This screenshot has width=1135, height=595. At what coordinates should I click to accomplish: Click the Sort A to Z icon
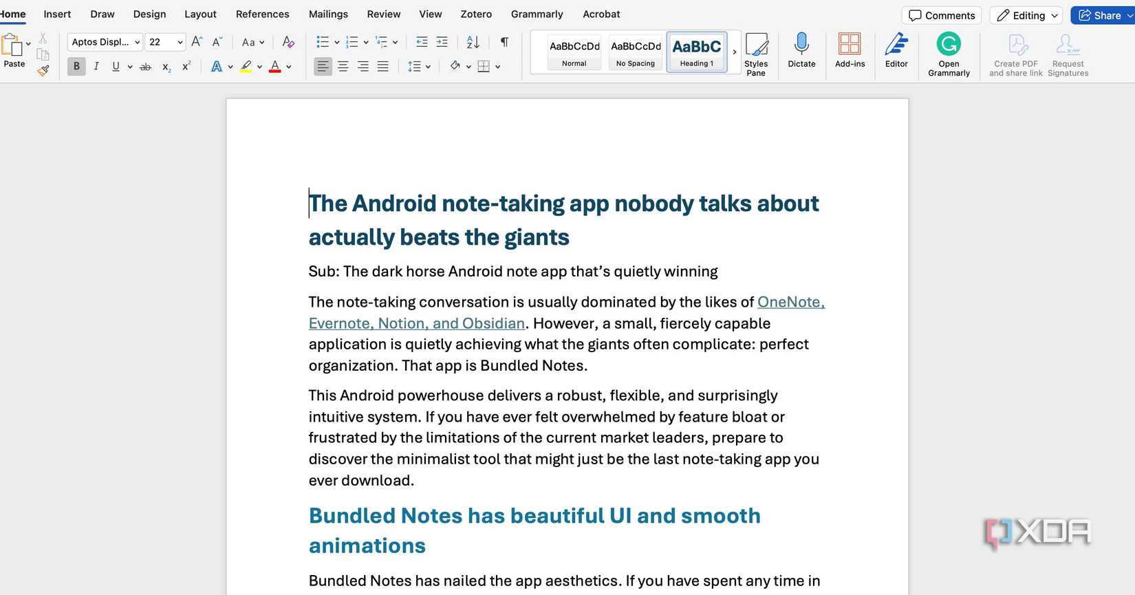pyautogui.click(x=473, y=42)
